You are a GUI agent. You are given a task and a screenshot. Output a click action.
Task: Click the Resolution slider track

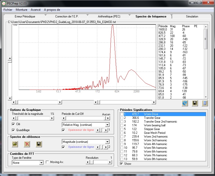[100, 162]
